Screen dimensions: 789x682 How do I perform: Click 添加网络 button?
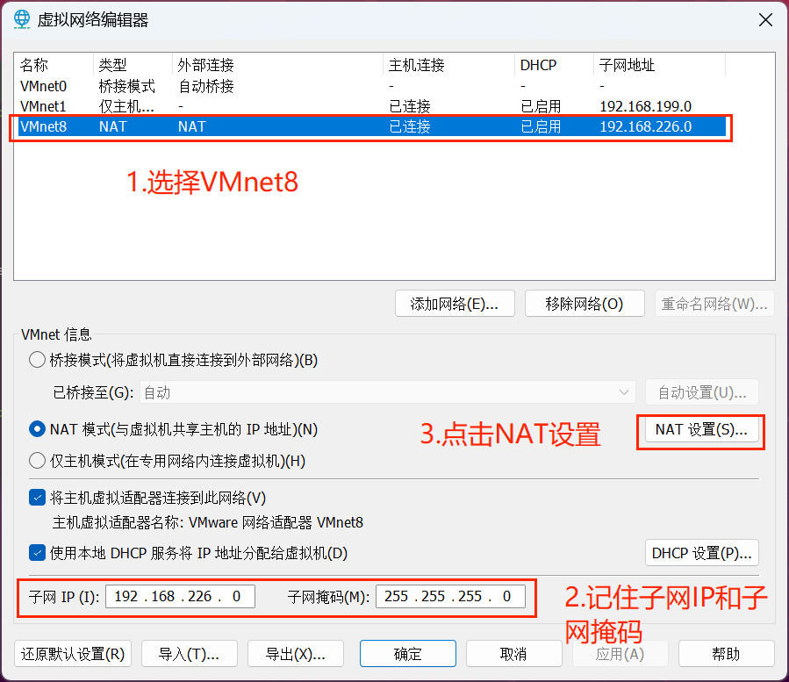click(455, 304)
